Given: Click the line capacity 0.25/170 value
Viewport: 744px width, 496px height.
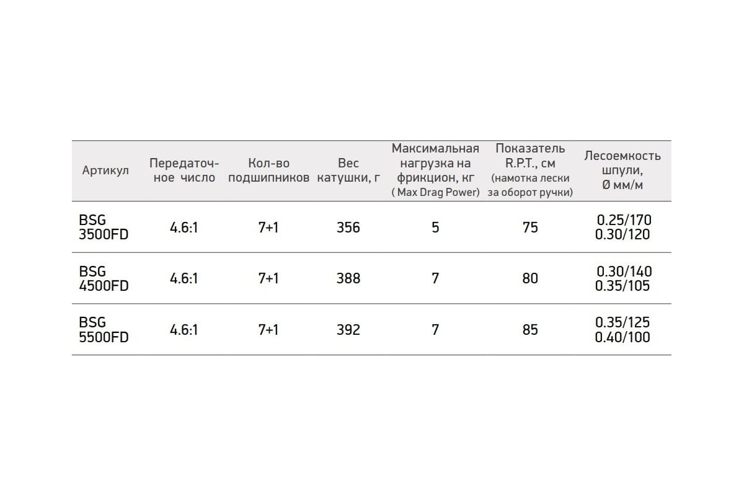Looking at the screenshot, I should click(x=624, y=219).
